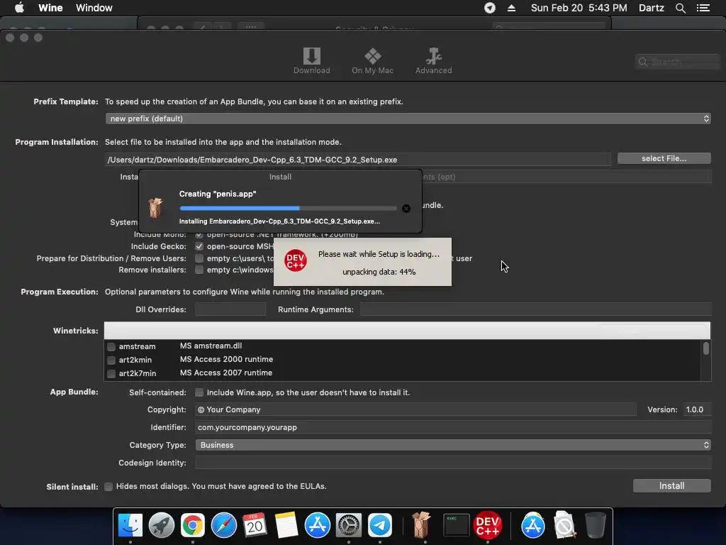Switch to On My Mac toolbar tab
726x545 pixels.
click(x=372, y=61)
